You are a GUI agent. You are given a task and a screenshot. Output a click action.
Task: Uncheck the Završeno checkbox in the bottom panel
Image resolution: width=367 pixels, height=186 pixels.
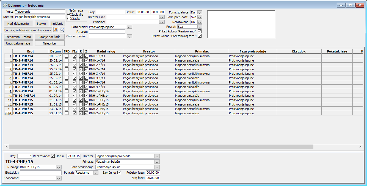tap(119, 173)
